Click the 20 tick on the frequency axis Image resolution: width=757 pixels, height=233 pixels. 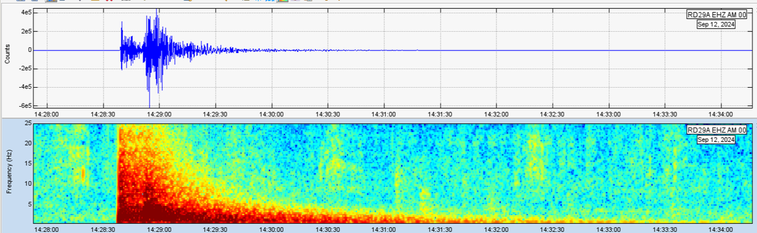pyautogui.click(x=28, y=143)
